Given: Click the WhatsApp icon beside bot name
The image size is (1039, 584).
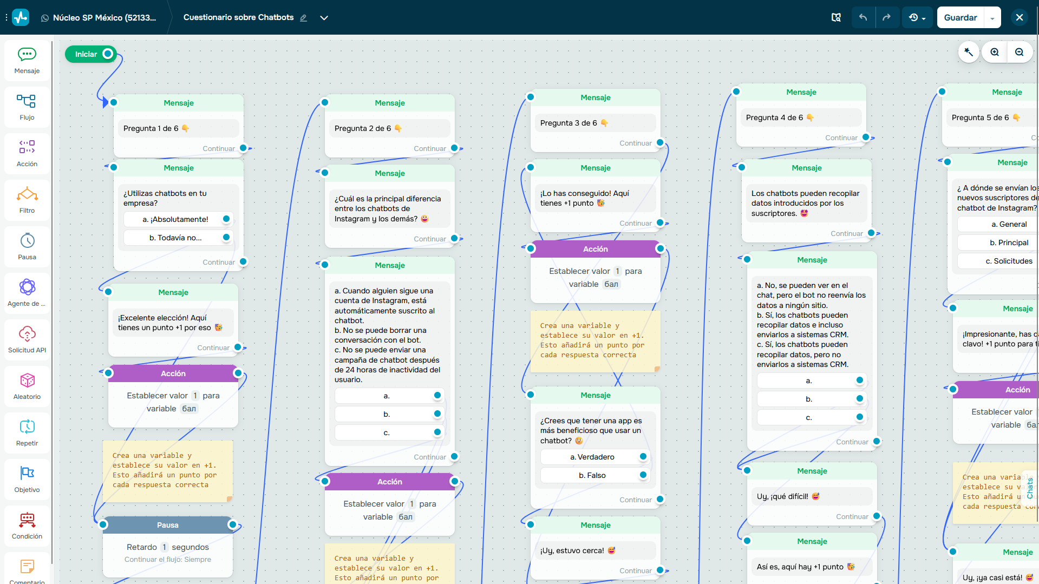Looking at the screenshot, I should pyautogui.click(x=45, y=18).
